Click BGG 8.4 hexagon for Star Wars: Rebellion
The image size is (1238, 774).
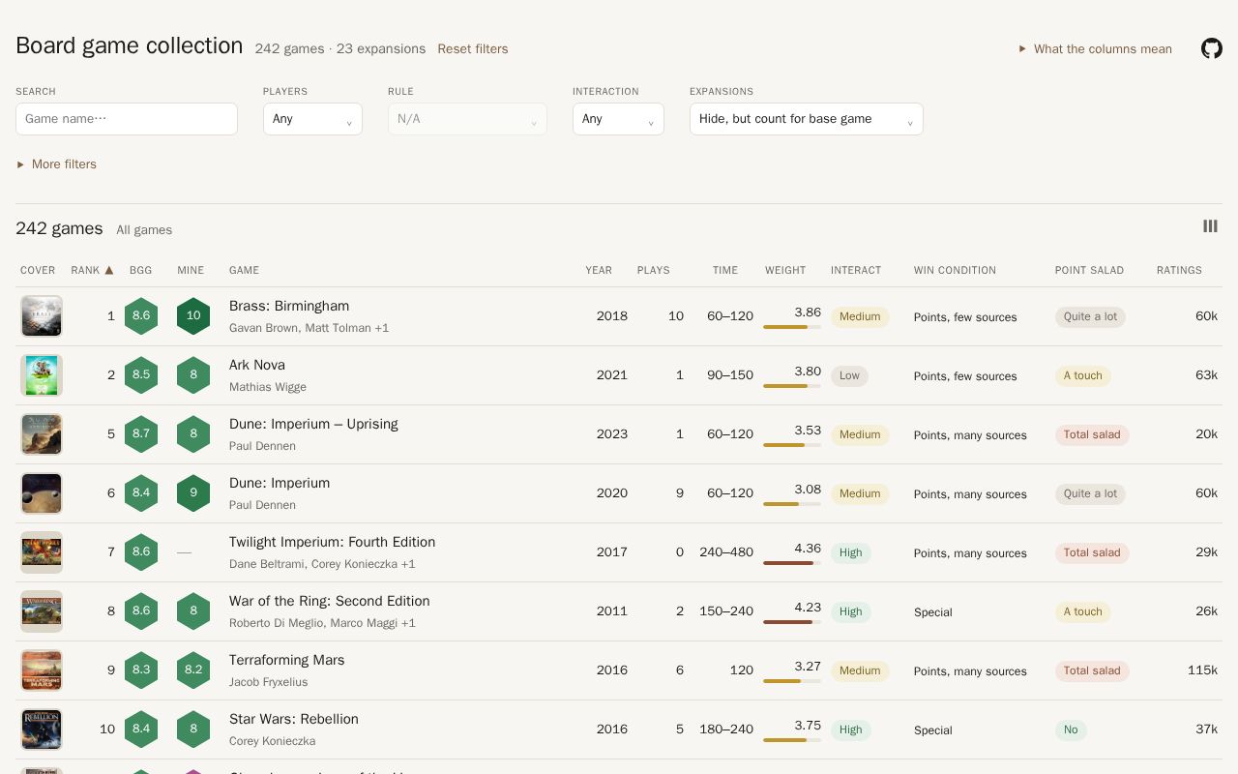[141, 729]
